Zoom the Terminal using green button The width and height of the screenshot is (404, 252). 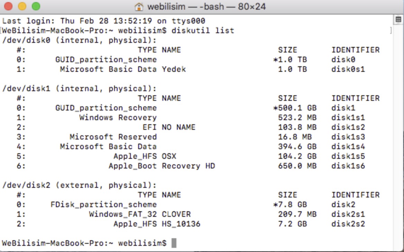tap(36, 7)
